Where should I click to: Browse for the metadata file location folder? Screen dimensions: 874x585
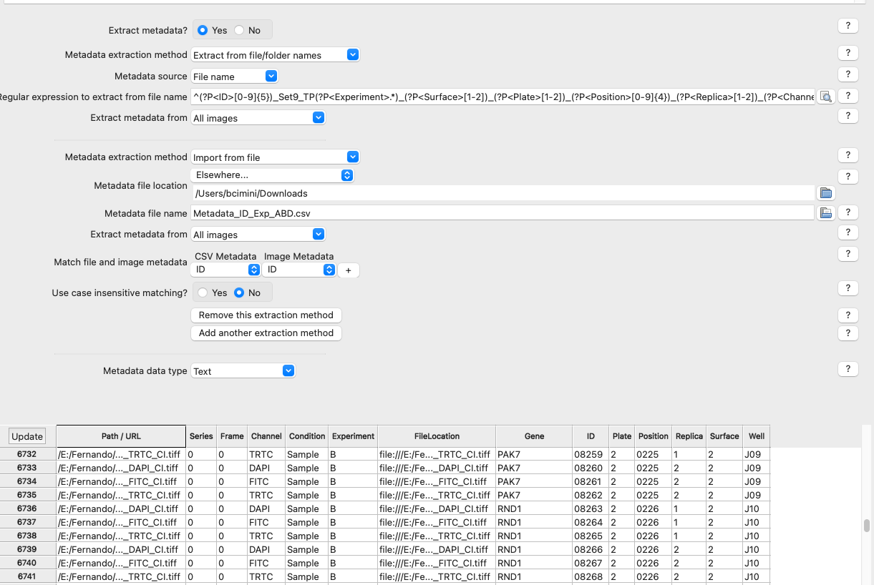click(x=826, y=192)
